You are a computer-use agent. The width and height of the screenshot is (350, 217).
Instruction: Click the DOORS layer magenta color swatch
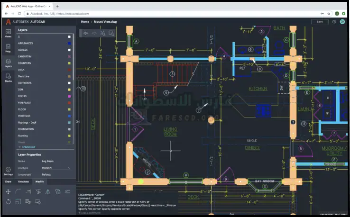[69, 96]
